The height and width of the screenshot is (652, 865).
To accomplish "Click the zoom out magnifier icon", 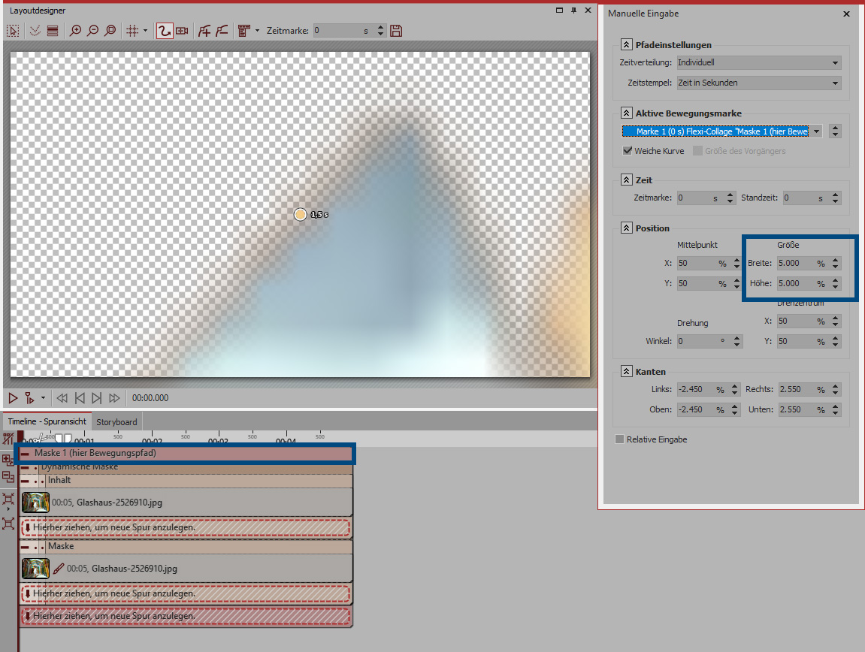I will click(92, 31).
